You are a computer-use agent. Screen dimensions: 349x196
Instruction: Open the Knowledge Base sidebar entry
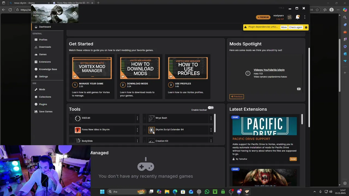tap(47, 69)
